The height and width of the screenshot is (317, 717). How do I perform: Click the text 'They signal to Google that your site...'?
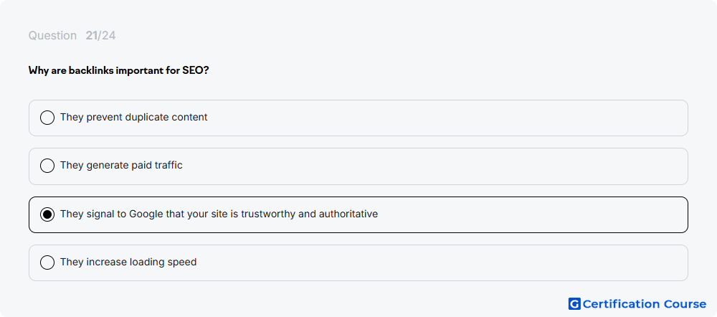(219, 214)
